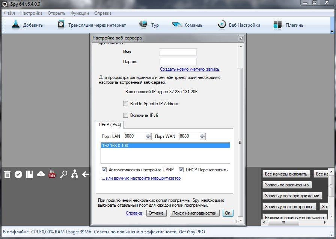The image size is (336, 239).
Task: Decrease Порт LAN with down arrow
Action: point(148,138)
